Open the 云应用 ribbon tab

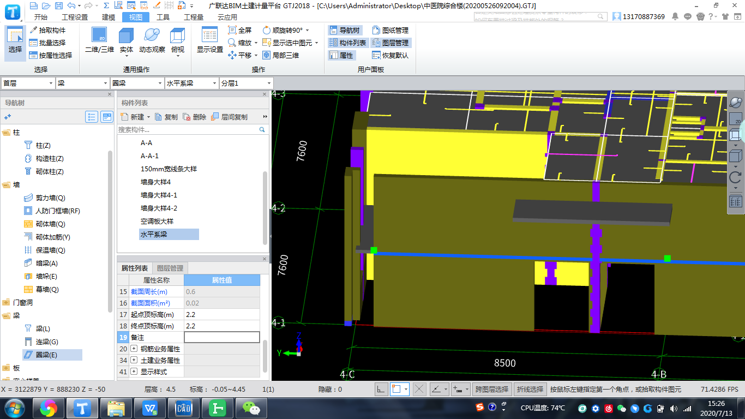tap(227, 17)
